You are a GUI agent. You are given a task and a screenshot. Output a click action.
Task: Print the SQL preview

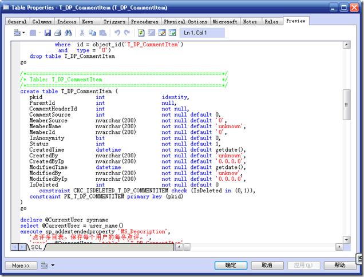pyautogui.click(x=58, y=33)
